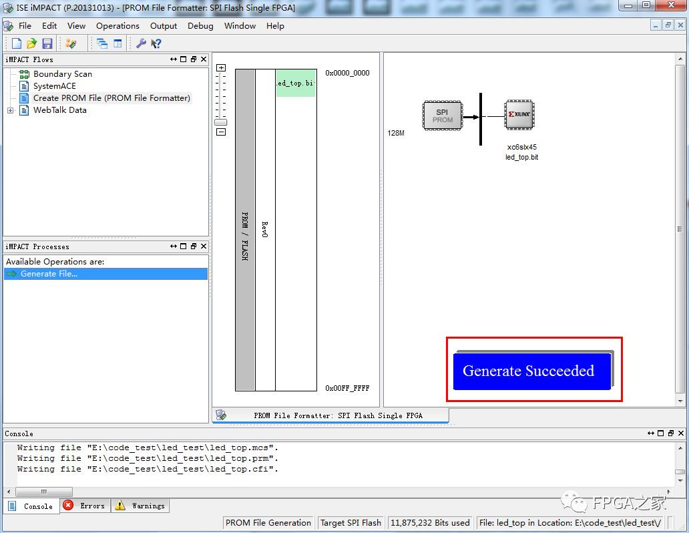
Task: Create a new file with the New icon
Action: [17, 43]
